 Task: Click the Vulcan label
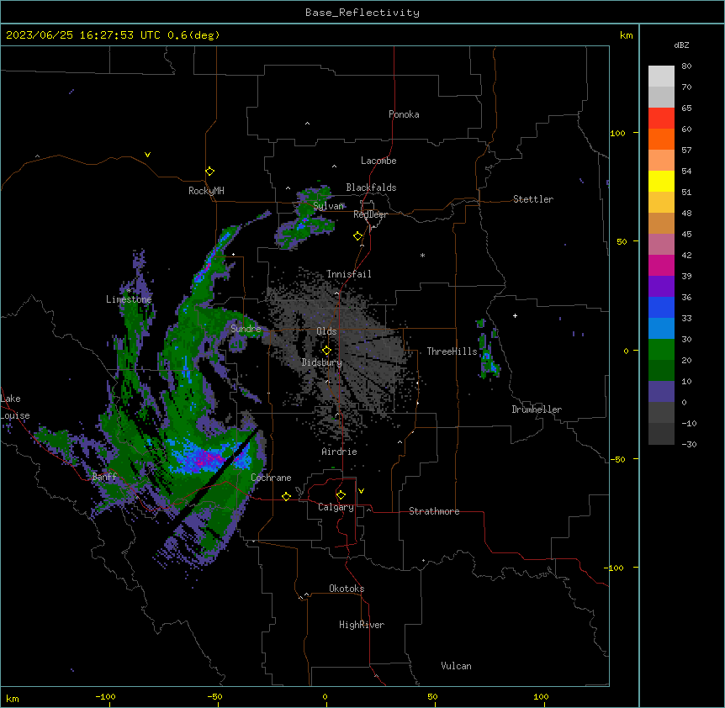click(457, 666)
